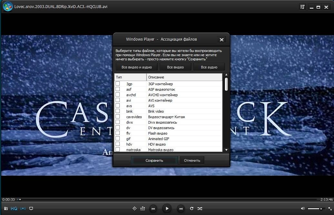This screenshot has width=334, height=215.
Task: Click the 'Все видео' button
Action: tap(175, 67)
